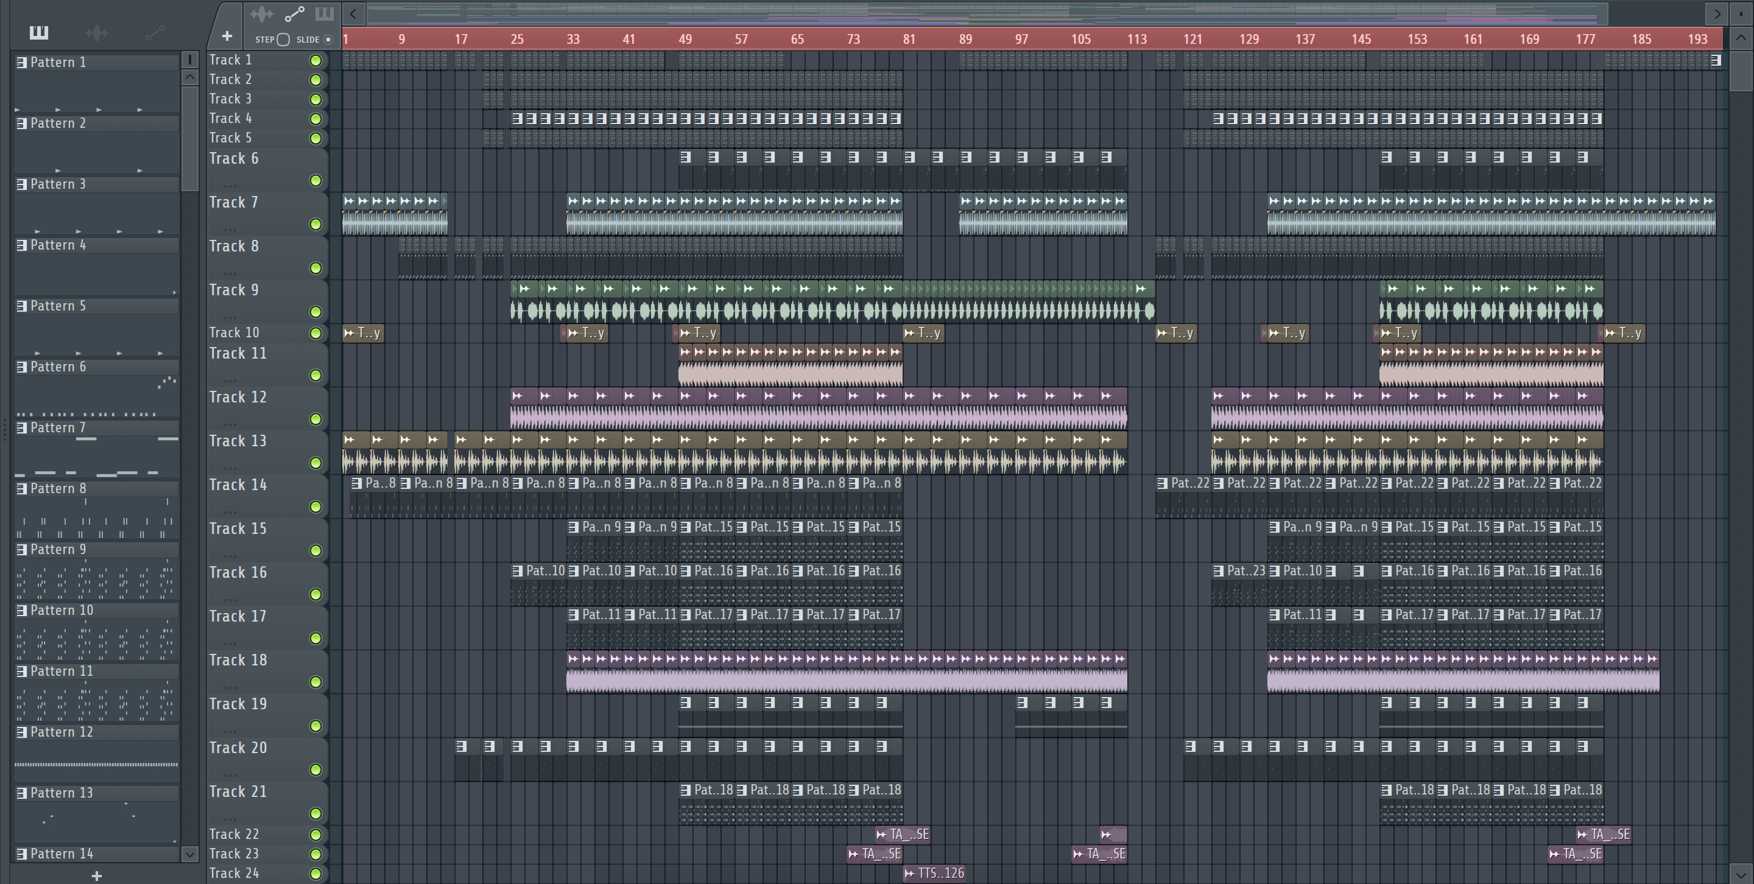Click the unlabeled audio clip on Track 22
The image size is (1754, 884).
pyautogui.click(x=1113, y=834)
